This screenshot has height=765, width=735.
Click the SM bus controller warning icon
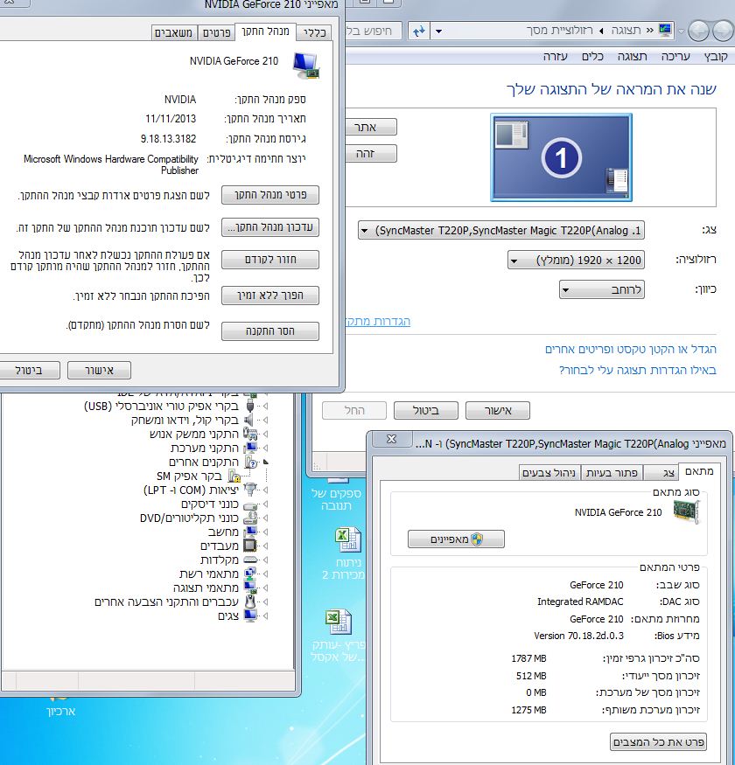coord(234,476)
